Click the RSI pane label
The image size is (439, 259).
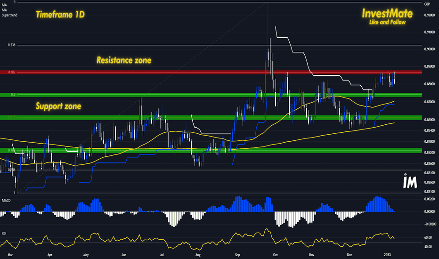(x=4, y=233)
